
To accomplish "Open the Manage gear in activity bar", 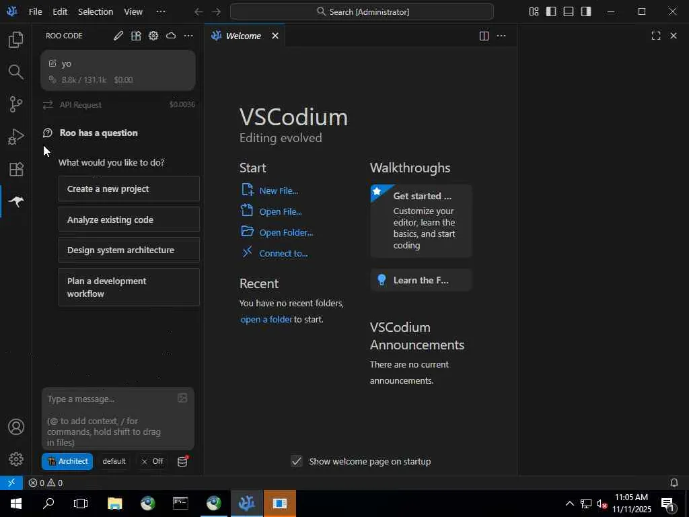I will (16, 459).
